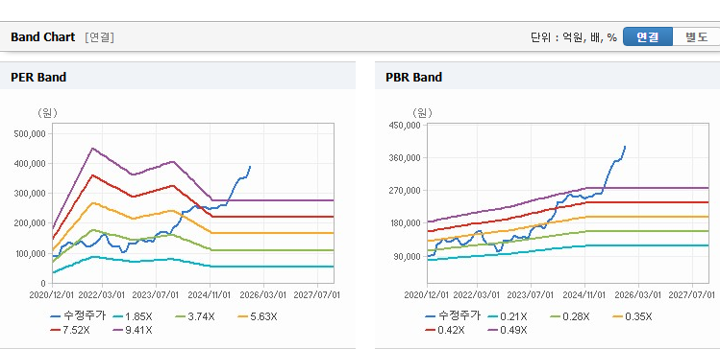Click 400,000 on the PER chart axis
Screen dimensions: 720x349
point(31,164)
